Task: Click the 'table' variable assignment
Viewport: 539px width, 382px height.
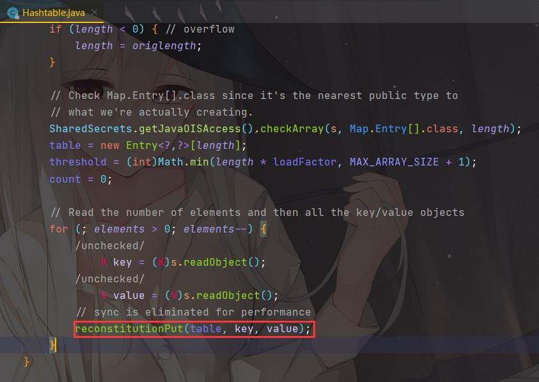Action: coord(65,145)
